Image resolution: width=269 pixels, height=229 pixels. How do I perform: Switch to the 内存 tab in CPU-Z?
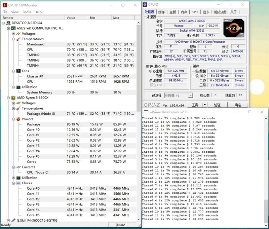tap(184, 12)
